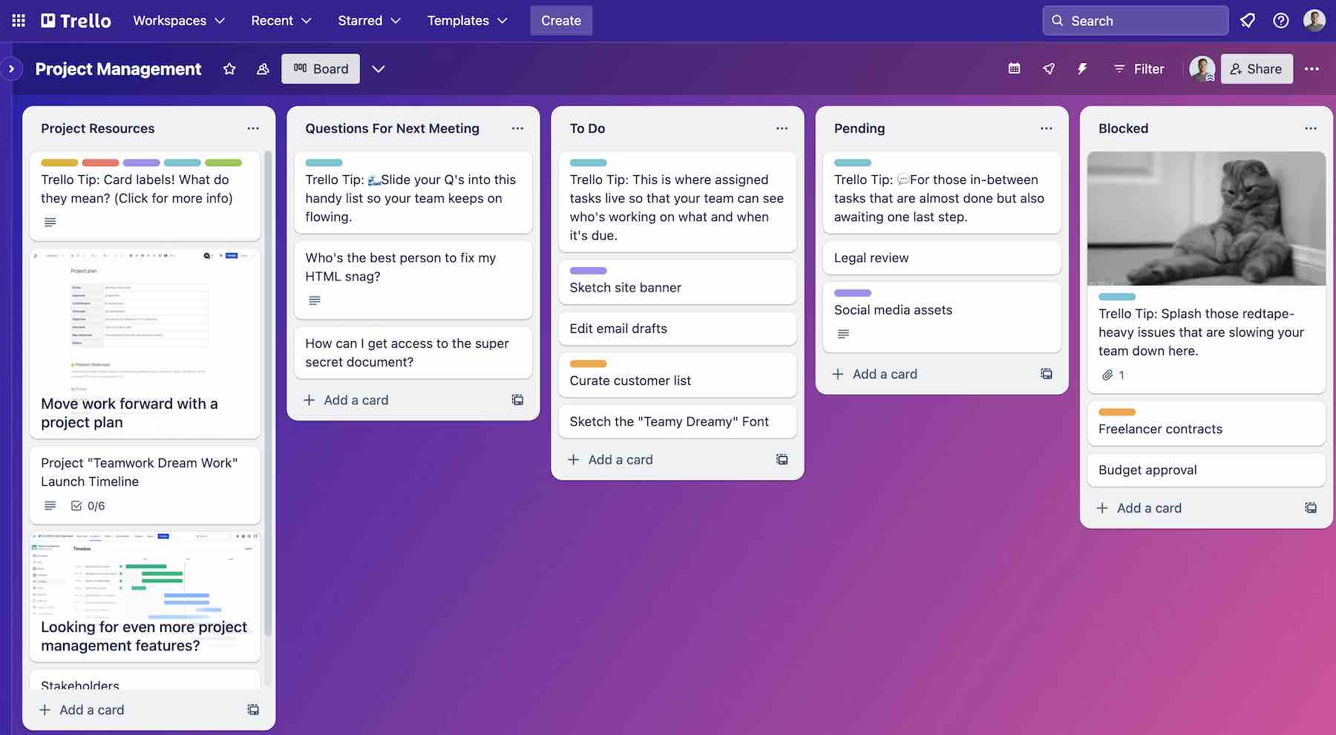
Task: Open the To Do list actions menu
Action: pyautogui.click(x=782, y=128)
